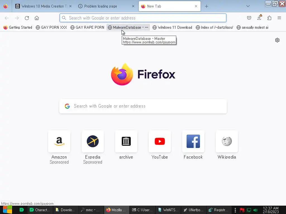Viewport: 286px width, 214px height.
Task: Open the Windows 11 Download bookmark
Action: tap(172, 28)
